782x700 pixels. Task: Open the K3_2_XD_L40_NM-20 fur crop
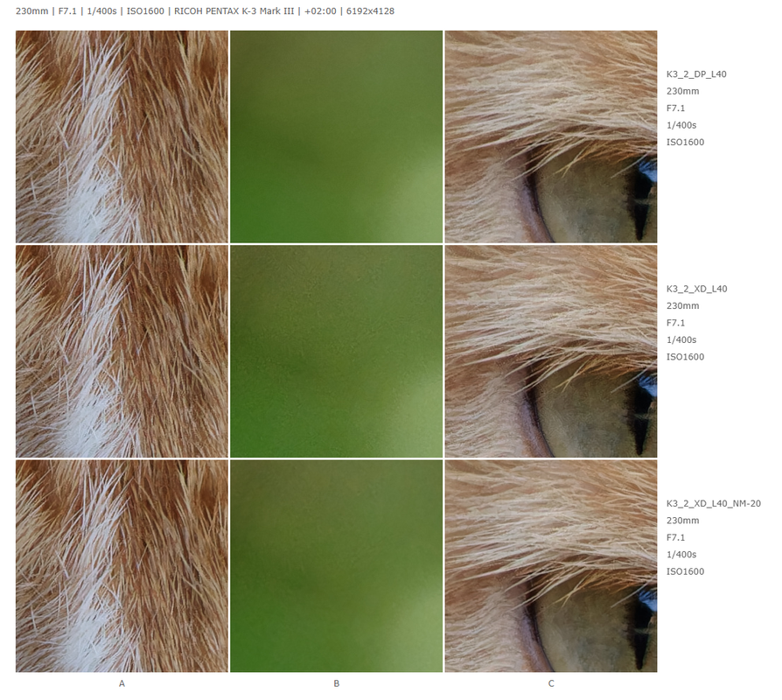122,566
